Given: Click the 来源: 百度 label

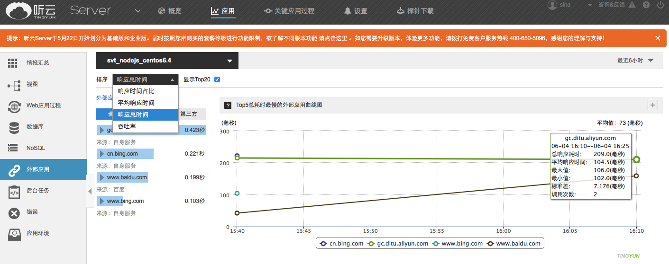Looking at the screenshot, I should point(110,190).
